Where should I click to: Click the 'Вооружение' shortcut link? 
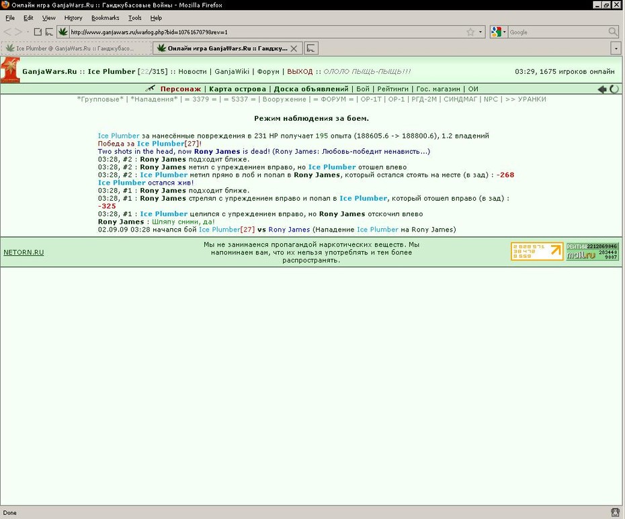284,99
